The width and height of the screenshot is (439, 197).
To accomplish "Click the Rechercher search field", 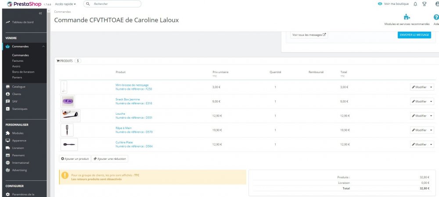I will tap(115, 4).
